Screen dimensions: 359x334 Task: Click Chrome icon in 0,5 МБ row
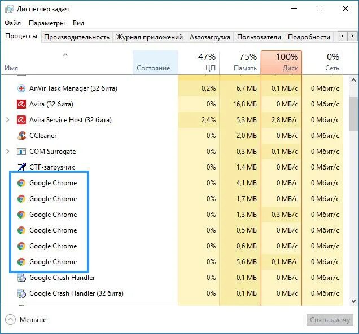[x=21, y=230]
